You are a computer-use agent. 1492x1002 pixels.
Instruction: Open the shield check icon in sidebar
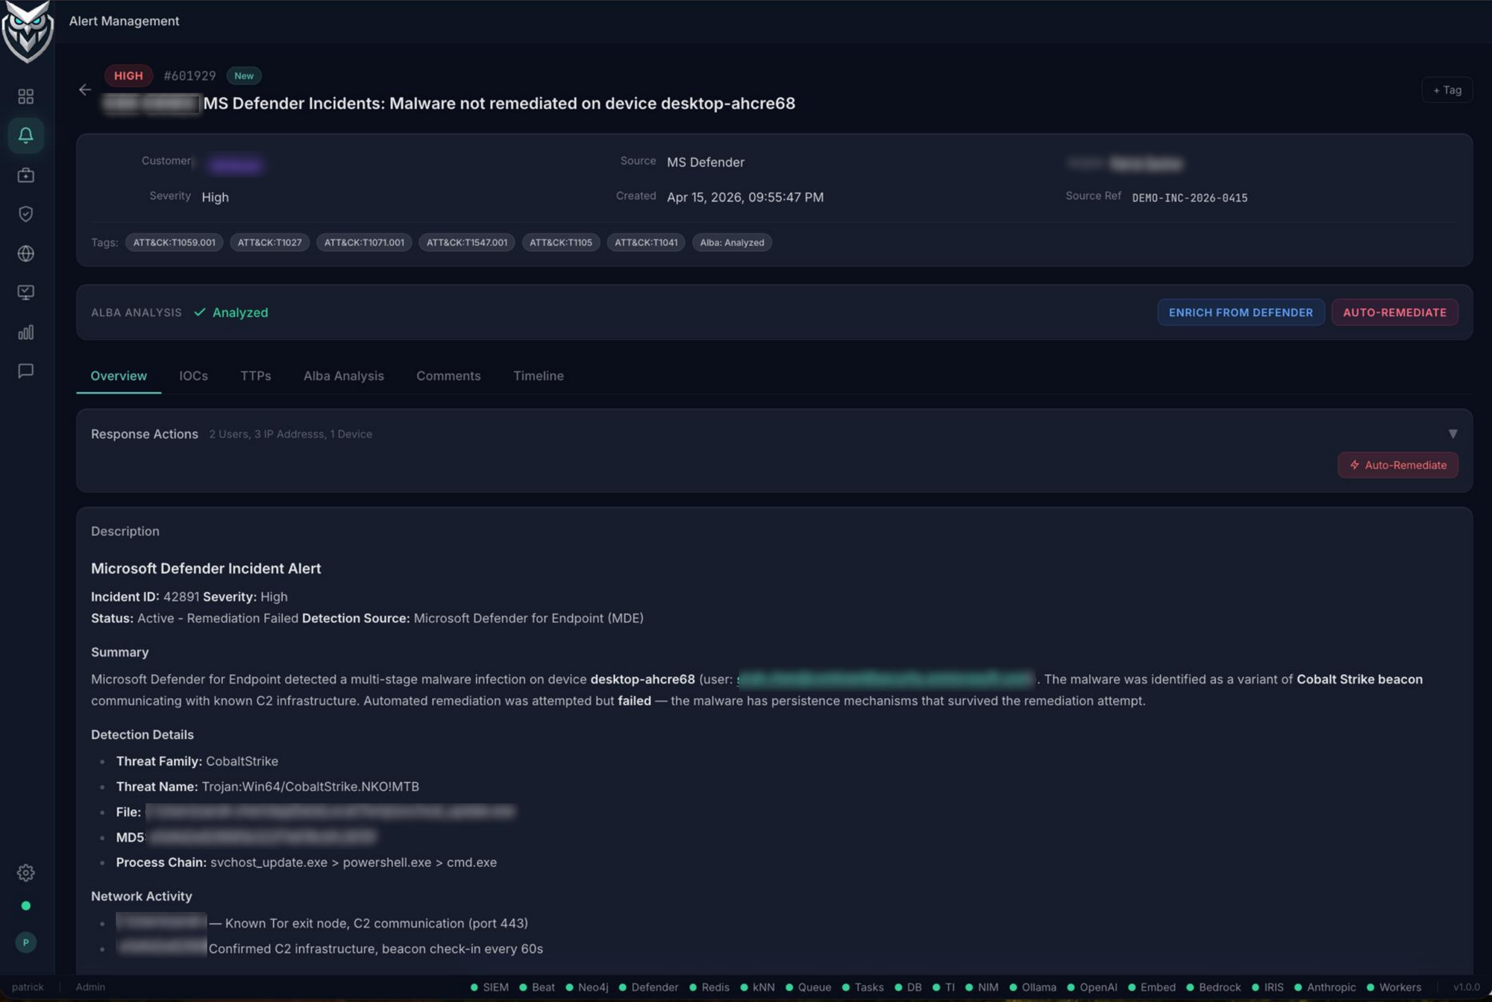26,214
